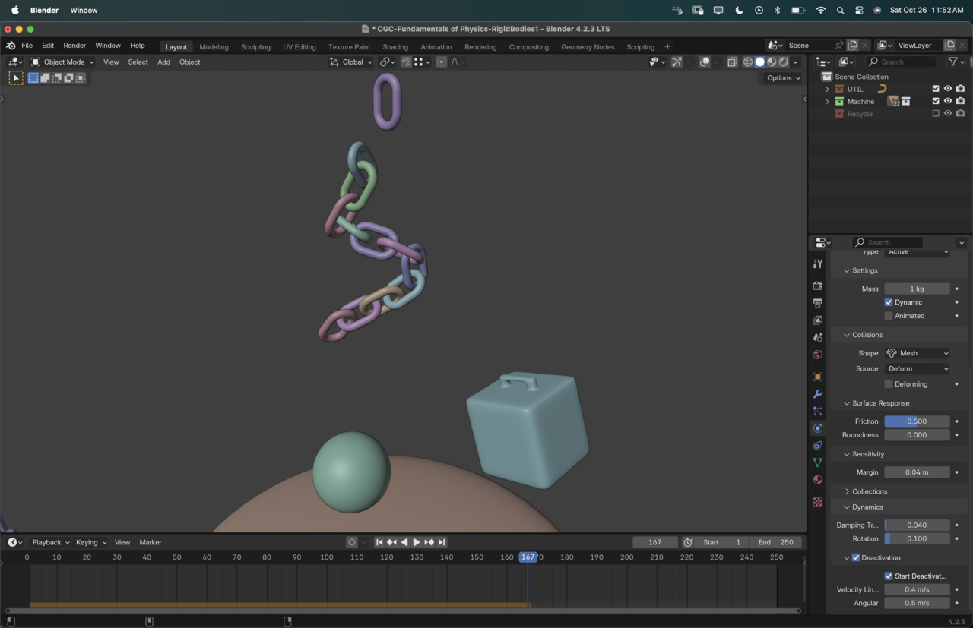
Task: Open the timeline Playback popover
Action: tap(50, 542)
